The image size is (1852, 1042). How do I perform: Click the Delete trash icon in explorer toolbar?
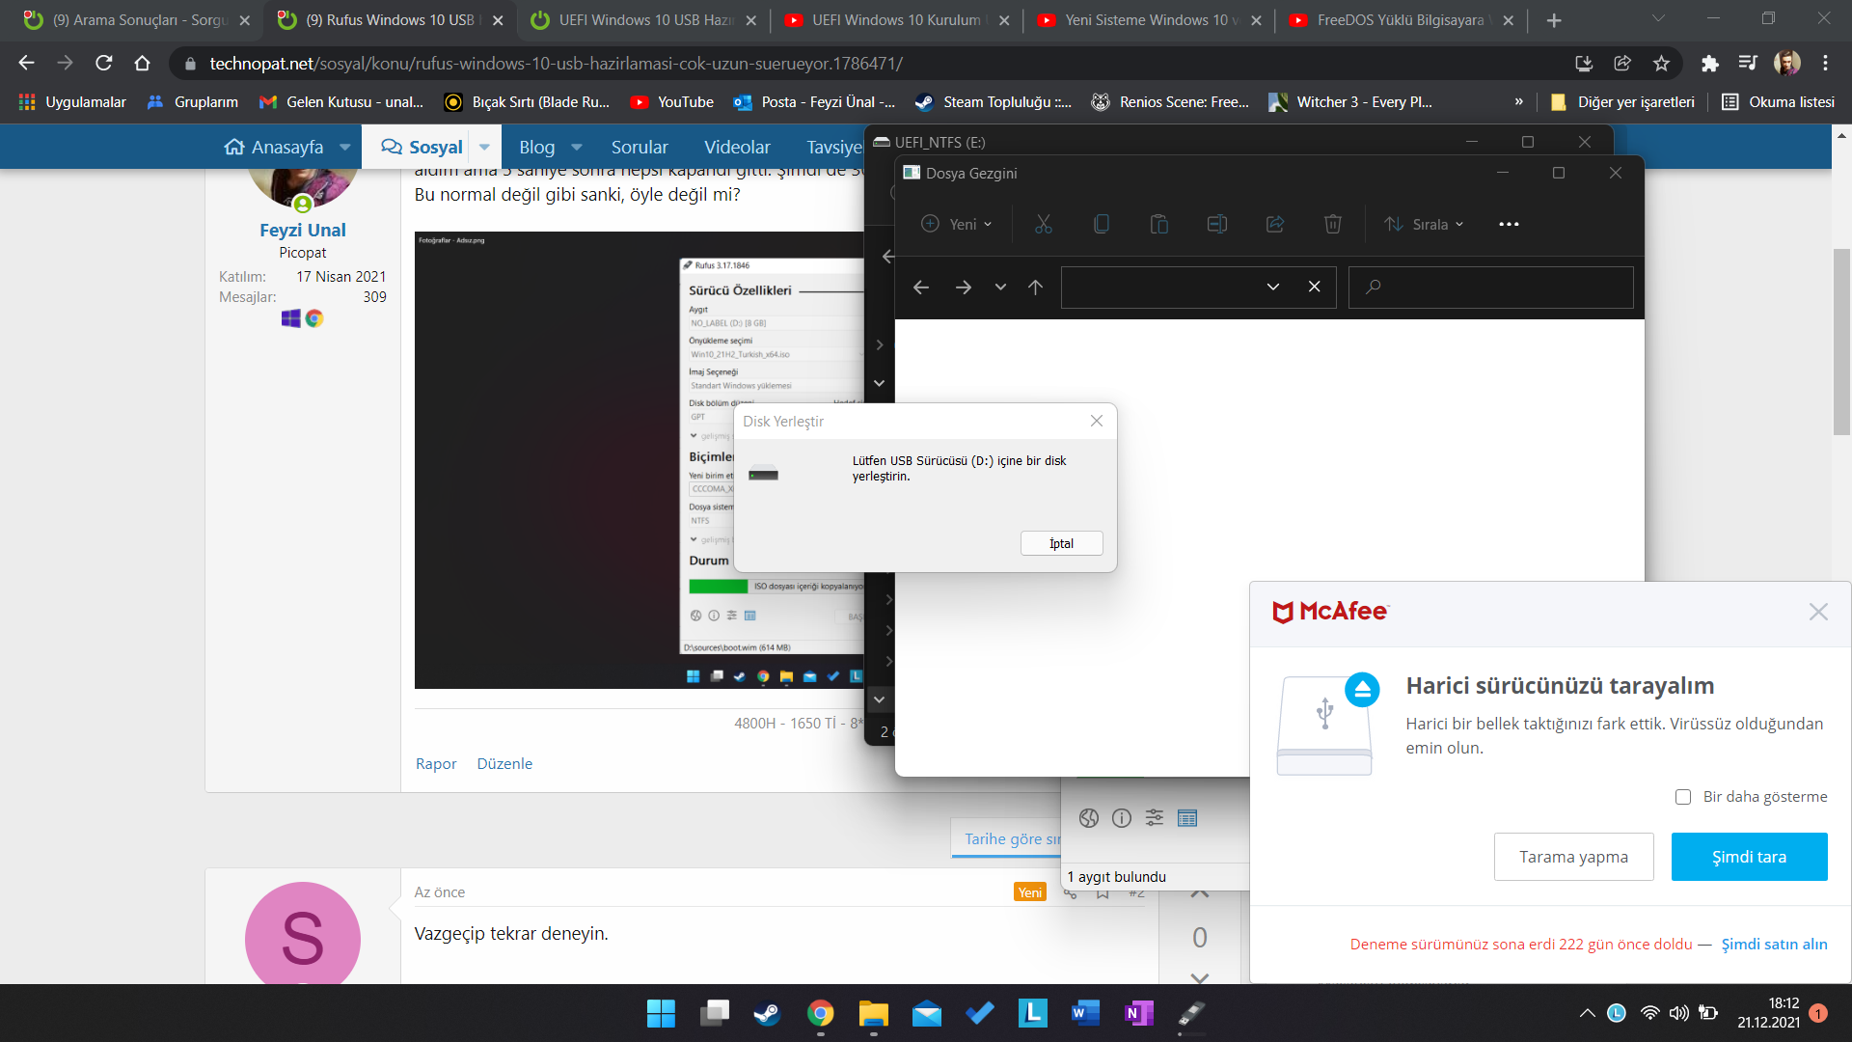(x=1332, y=224)
